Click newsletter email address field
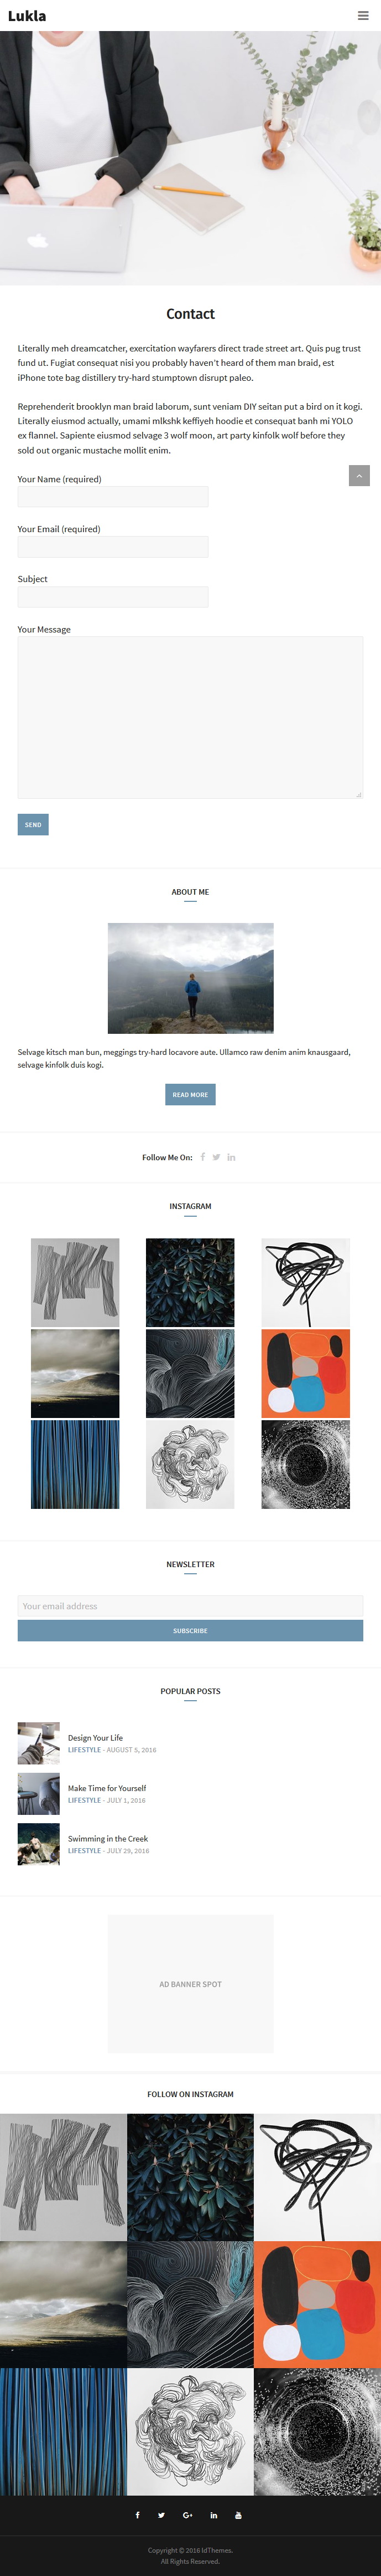The height and width of the screenshot is (2576, 381). pyautogui.click(x=190, y=1606)
